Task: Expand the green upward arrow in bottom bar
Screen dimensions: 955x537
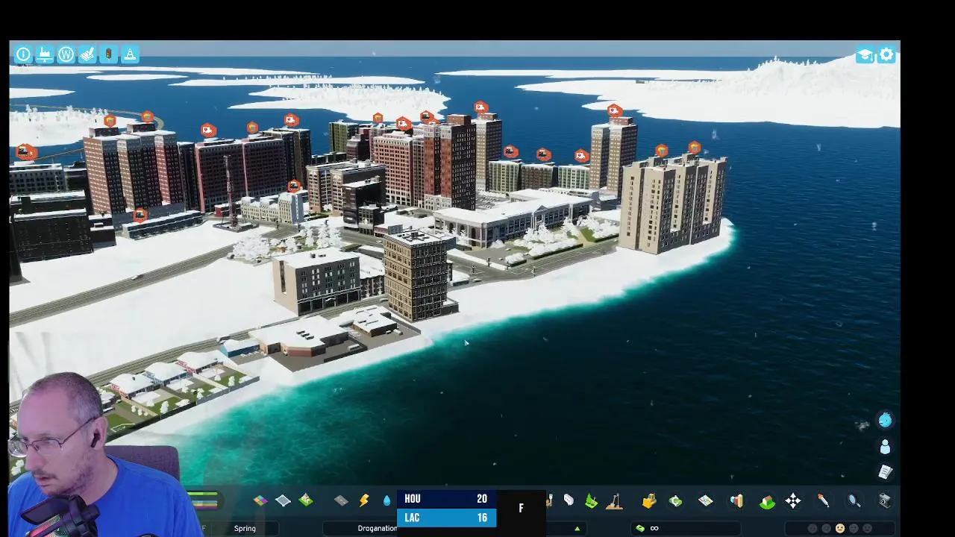Action: [x=577, y=529]
